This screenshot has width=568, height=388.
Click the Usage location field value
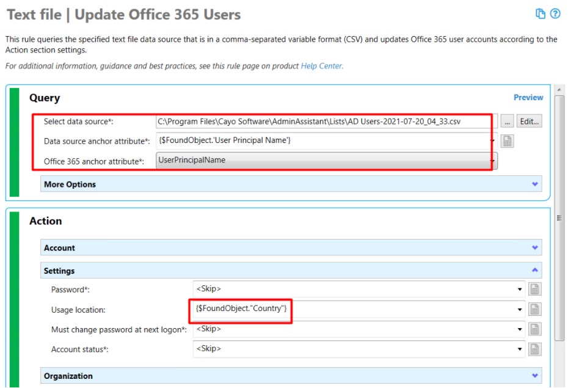point(241,309)
